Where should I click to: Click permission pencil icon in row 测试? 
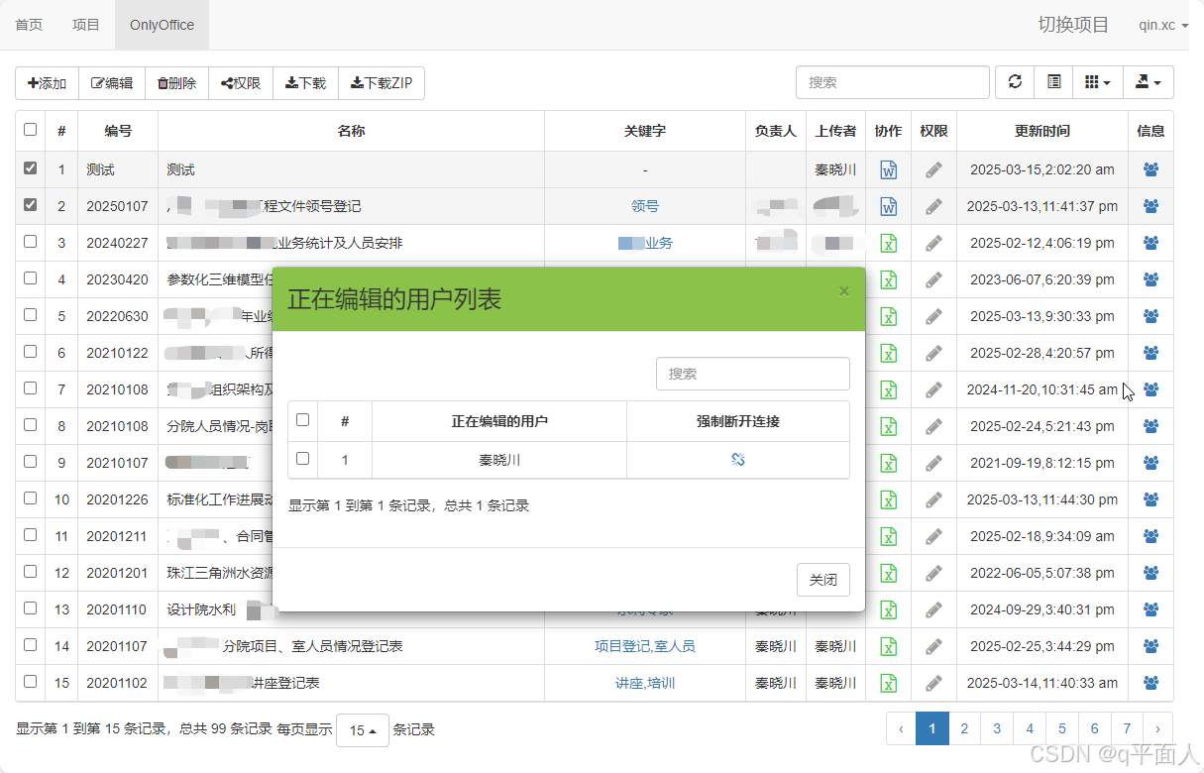(933, 169)
